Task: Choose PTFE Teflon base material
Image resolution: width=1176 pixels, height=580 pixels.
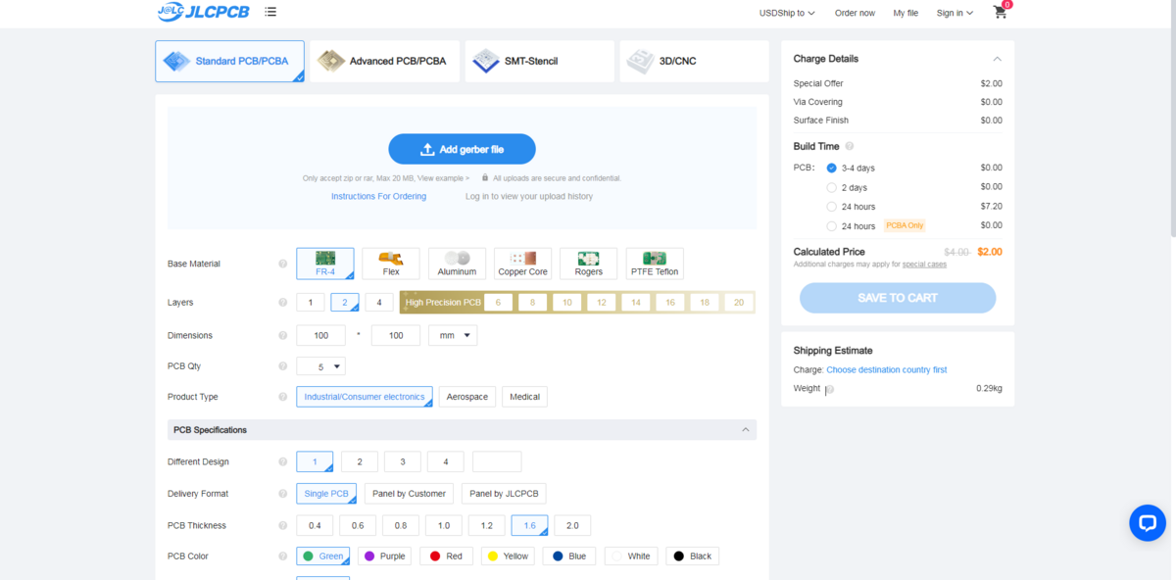Action: tap(655, 264)
